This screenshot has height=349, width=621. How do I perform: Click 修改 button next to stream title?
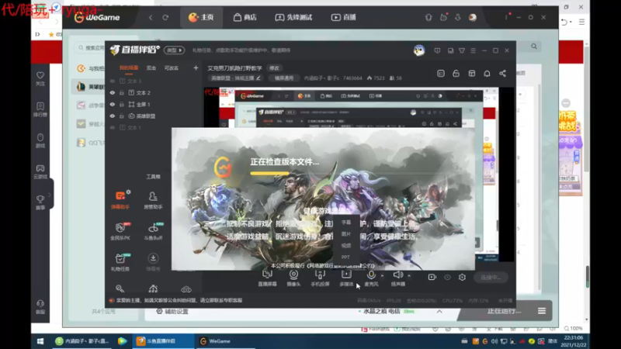pos(274,68)
